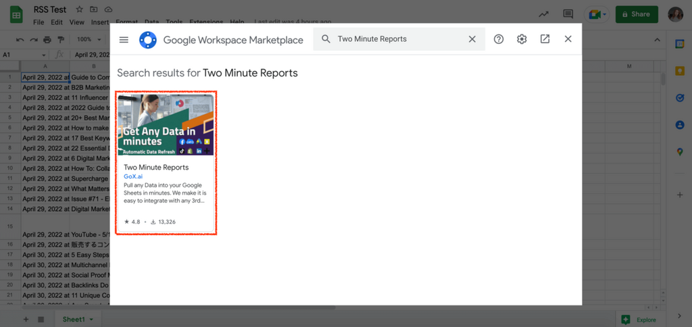The width and height of the screenshot is (692, 327).
Task: Open the Sheet1 tab dropdown arrow
Action: (x=91, y=319)
